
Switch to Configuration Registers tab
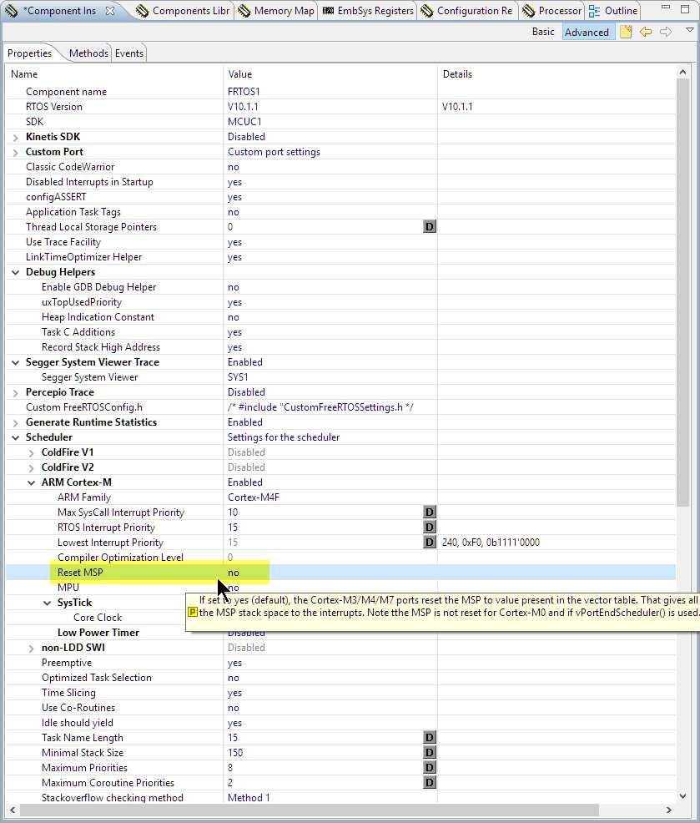click(467, 11)
